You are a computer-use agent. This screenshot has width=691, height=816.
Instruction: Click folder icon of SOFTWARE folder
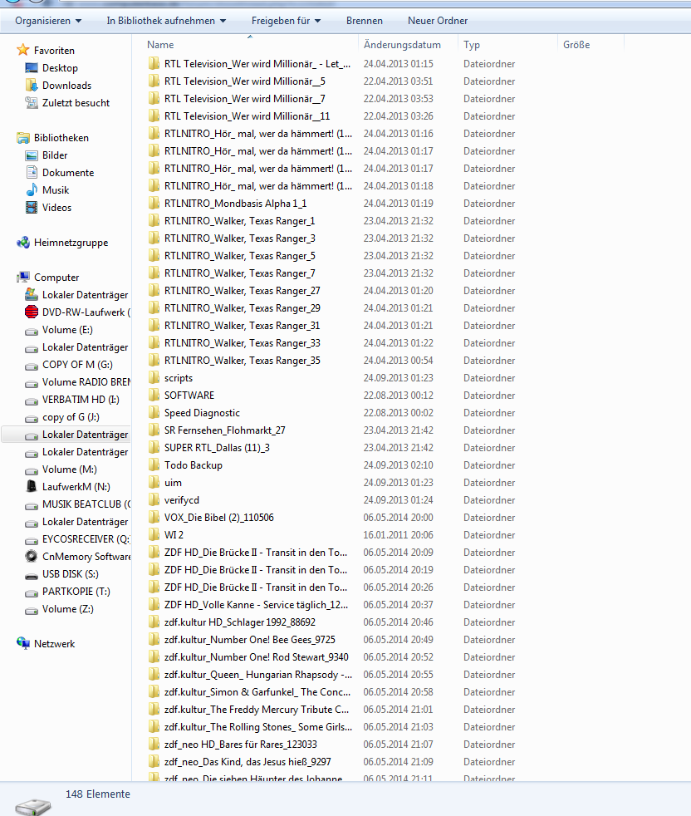(x=154, y=396)
